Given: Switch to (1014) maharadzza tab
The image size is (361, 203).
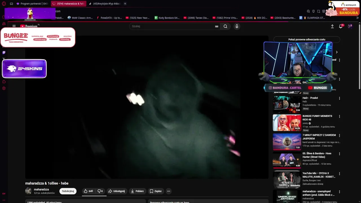Looking at the screenshot, I should 69,4.
